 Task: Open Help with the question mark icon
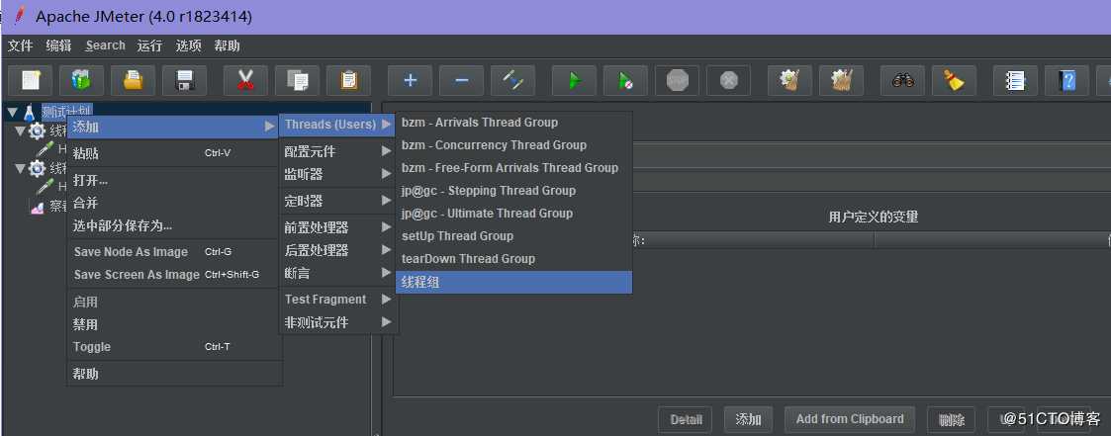point(1067,80)
